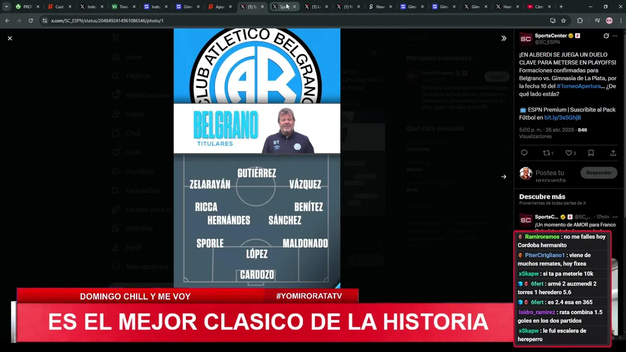Click the Isidro_ramirez chat username

537,312
